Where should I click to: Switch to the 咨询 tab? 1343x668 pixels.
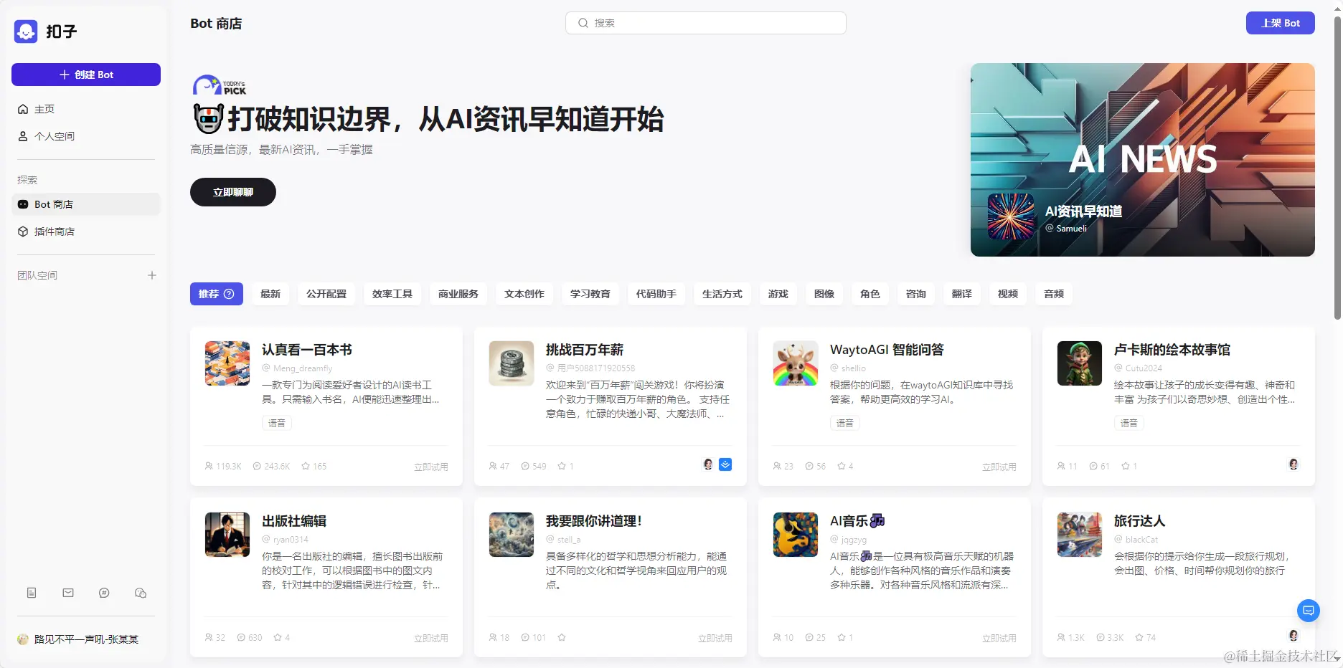pyautogui.click(x=916, y=294)
